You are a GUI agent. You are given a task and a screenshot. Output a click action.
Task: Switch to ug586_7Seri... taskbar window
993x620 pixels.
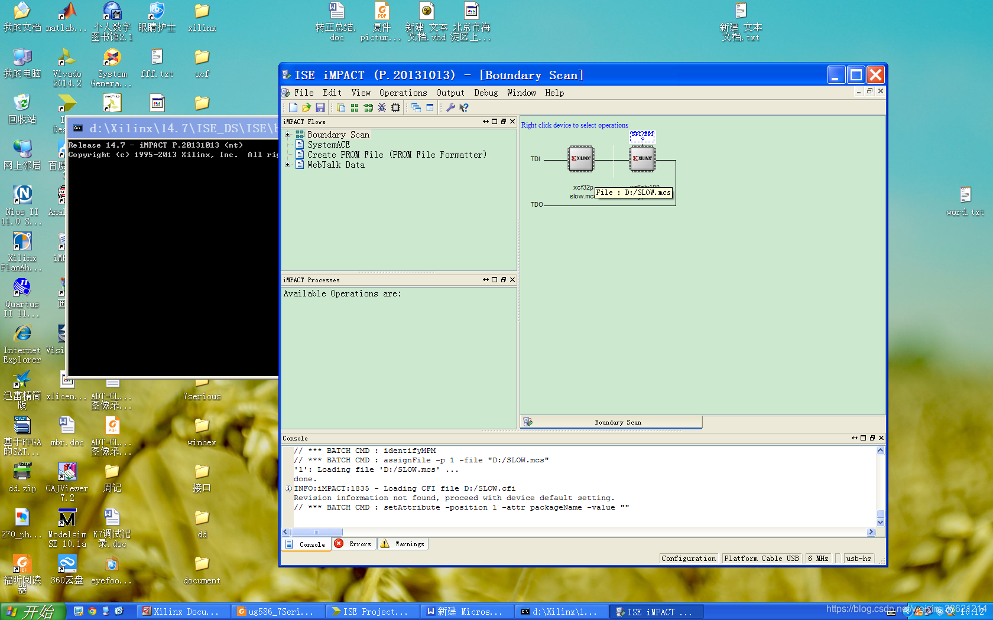[x=278, y=612]
